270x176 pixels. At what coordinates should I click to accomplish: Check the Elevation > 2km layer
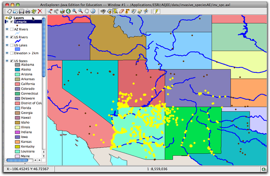12,53
